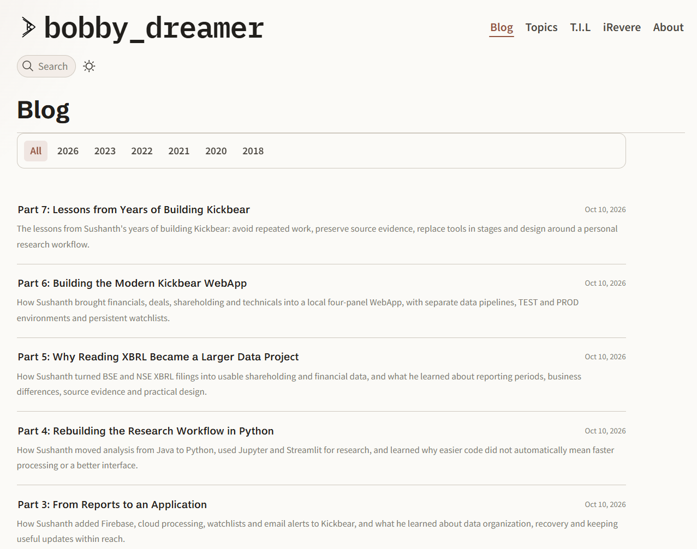697x549 pixels.
Task: Filter posts by year 2018
Action: (253, 151)
